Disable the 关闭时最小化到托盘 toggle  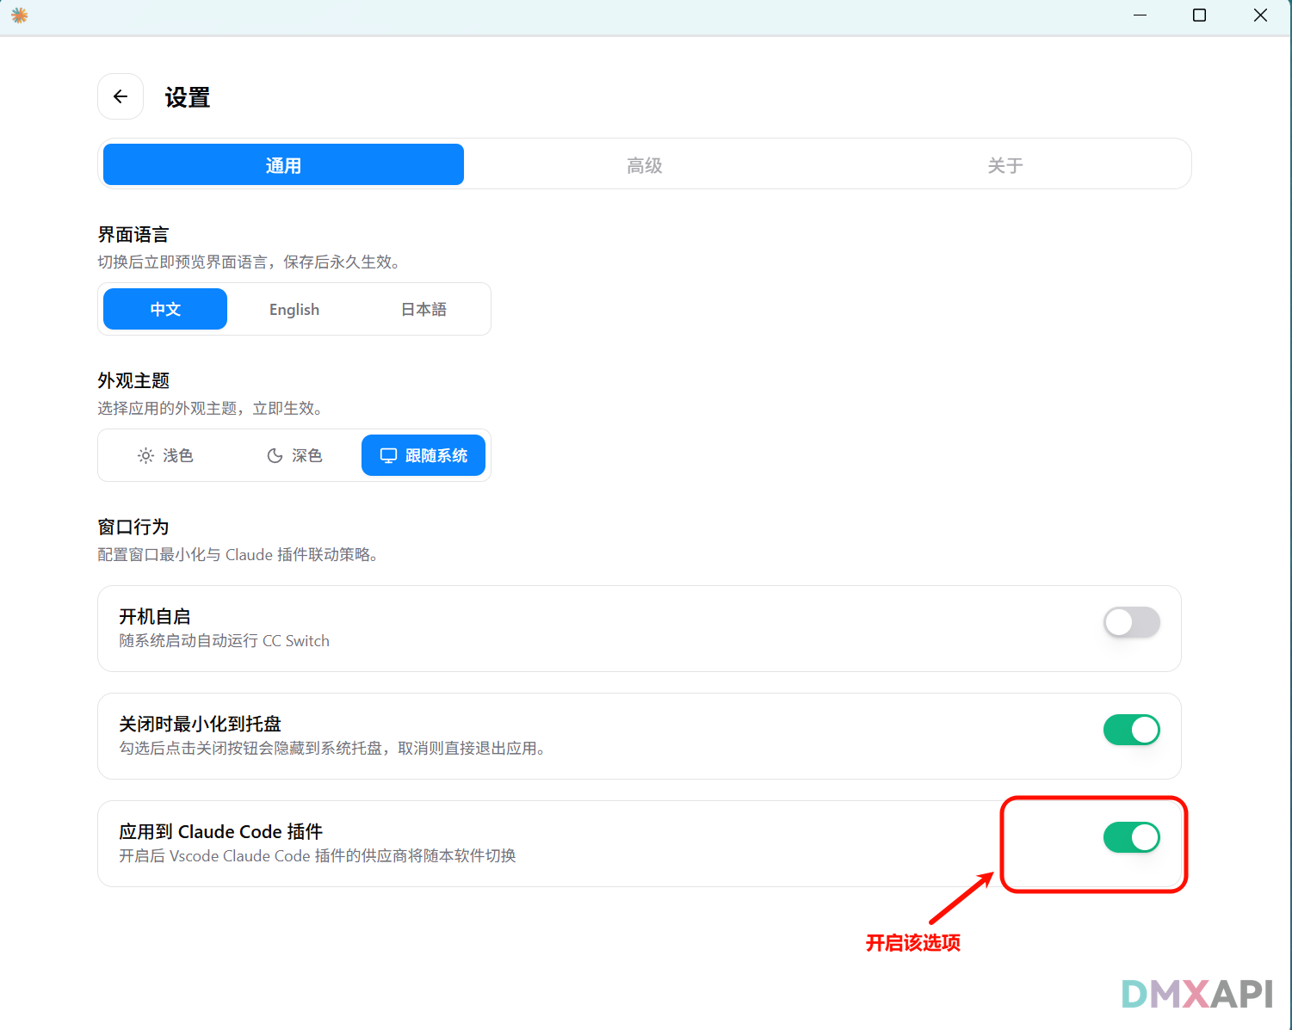[x=1131, y=730]
